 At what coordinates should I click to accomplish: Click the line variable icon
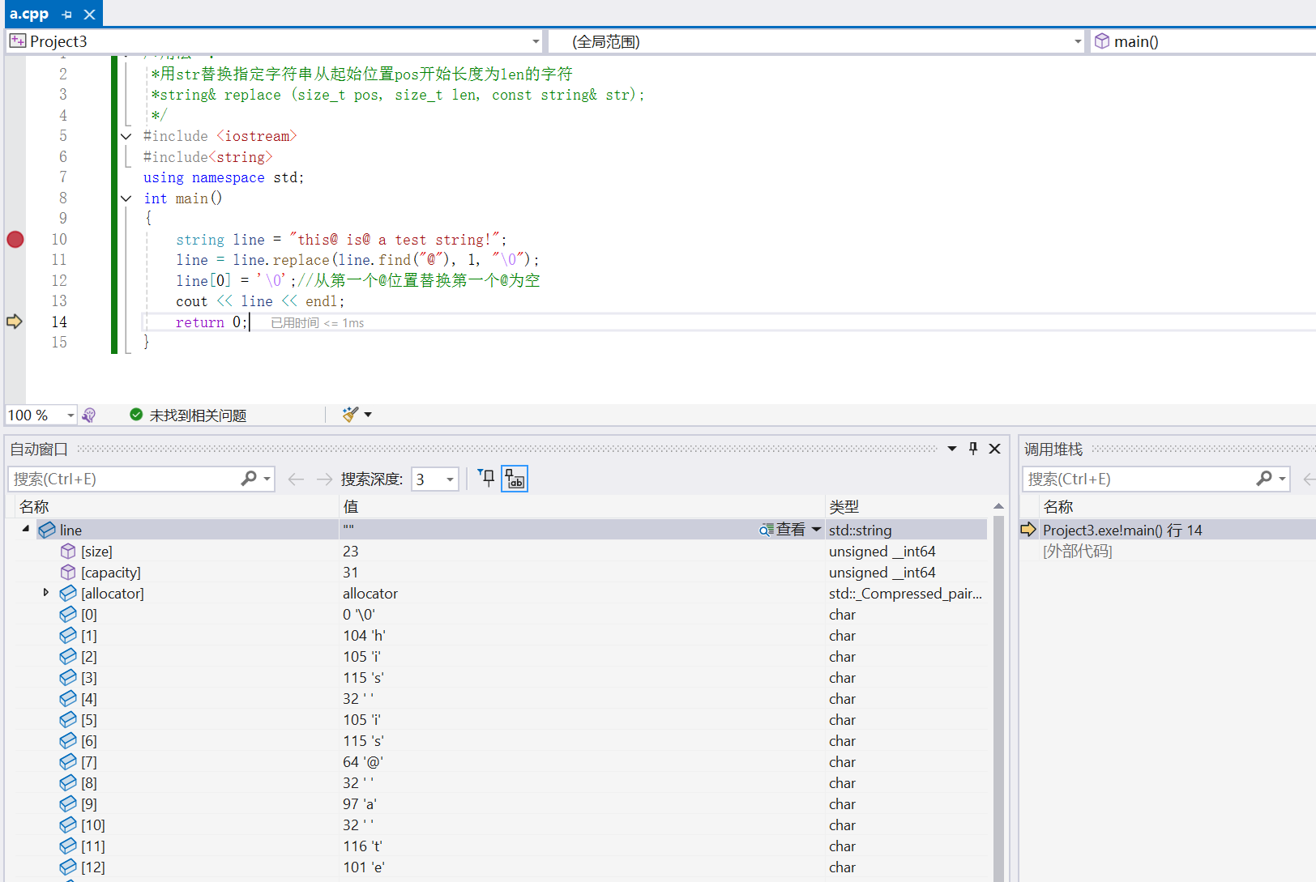pyautogui.click(x=47, y=530)
